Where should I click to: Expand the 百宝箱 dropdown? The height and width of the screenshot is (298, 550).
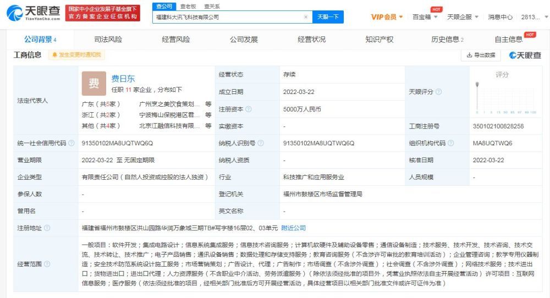[x=425, y=17]
